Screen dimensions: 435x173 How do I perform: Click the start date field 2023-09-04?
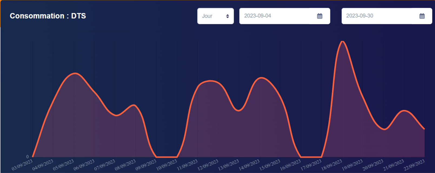point(276,16)
